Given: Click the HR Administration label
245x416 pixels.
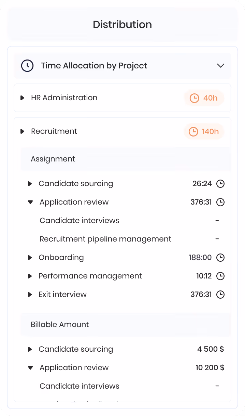Looking at the screenshot, I should tap(64, 98).
